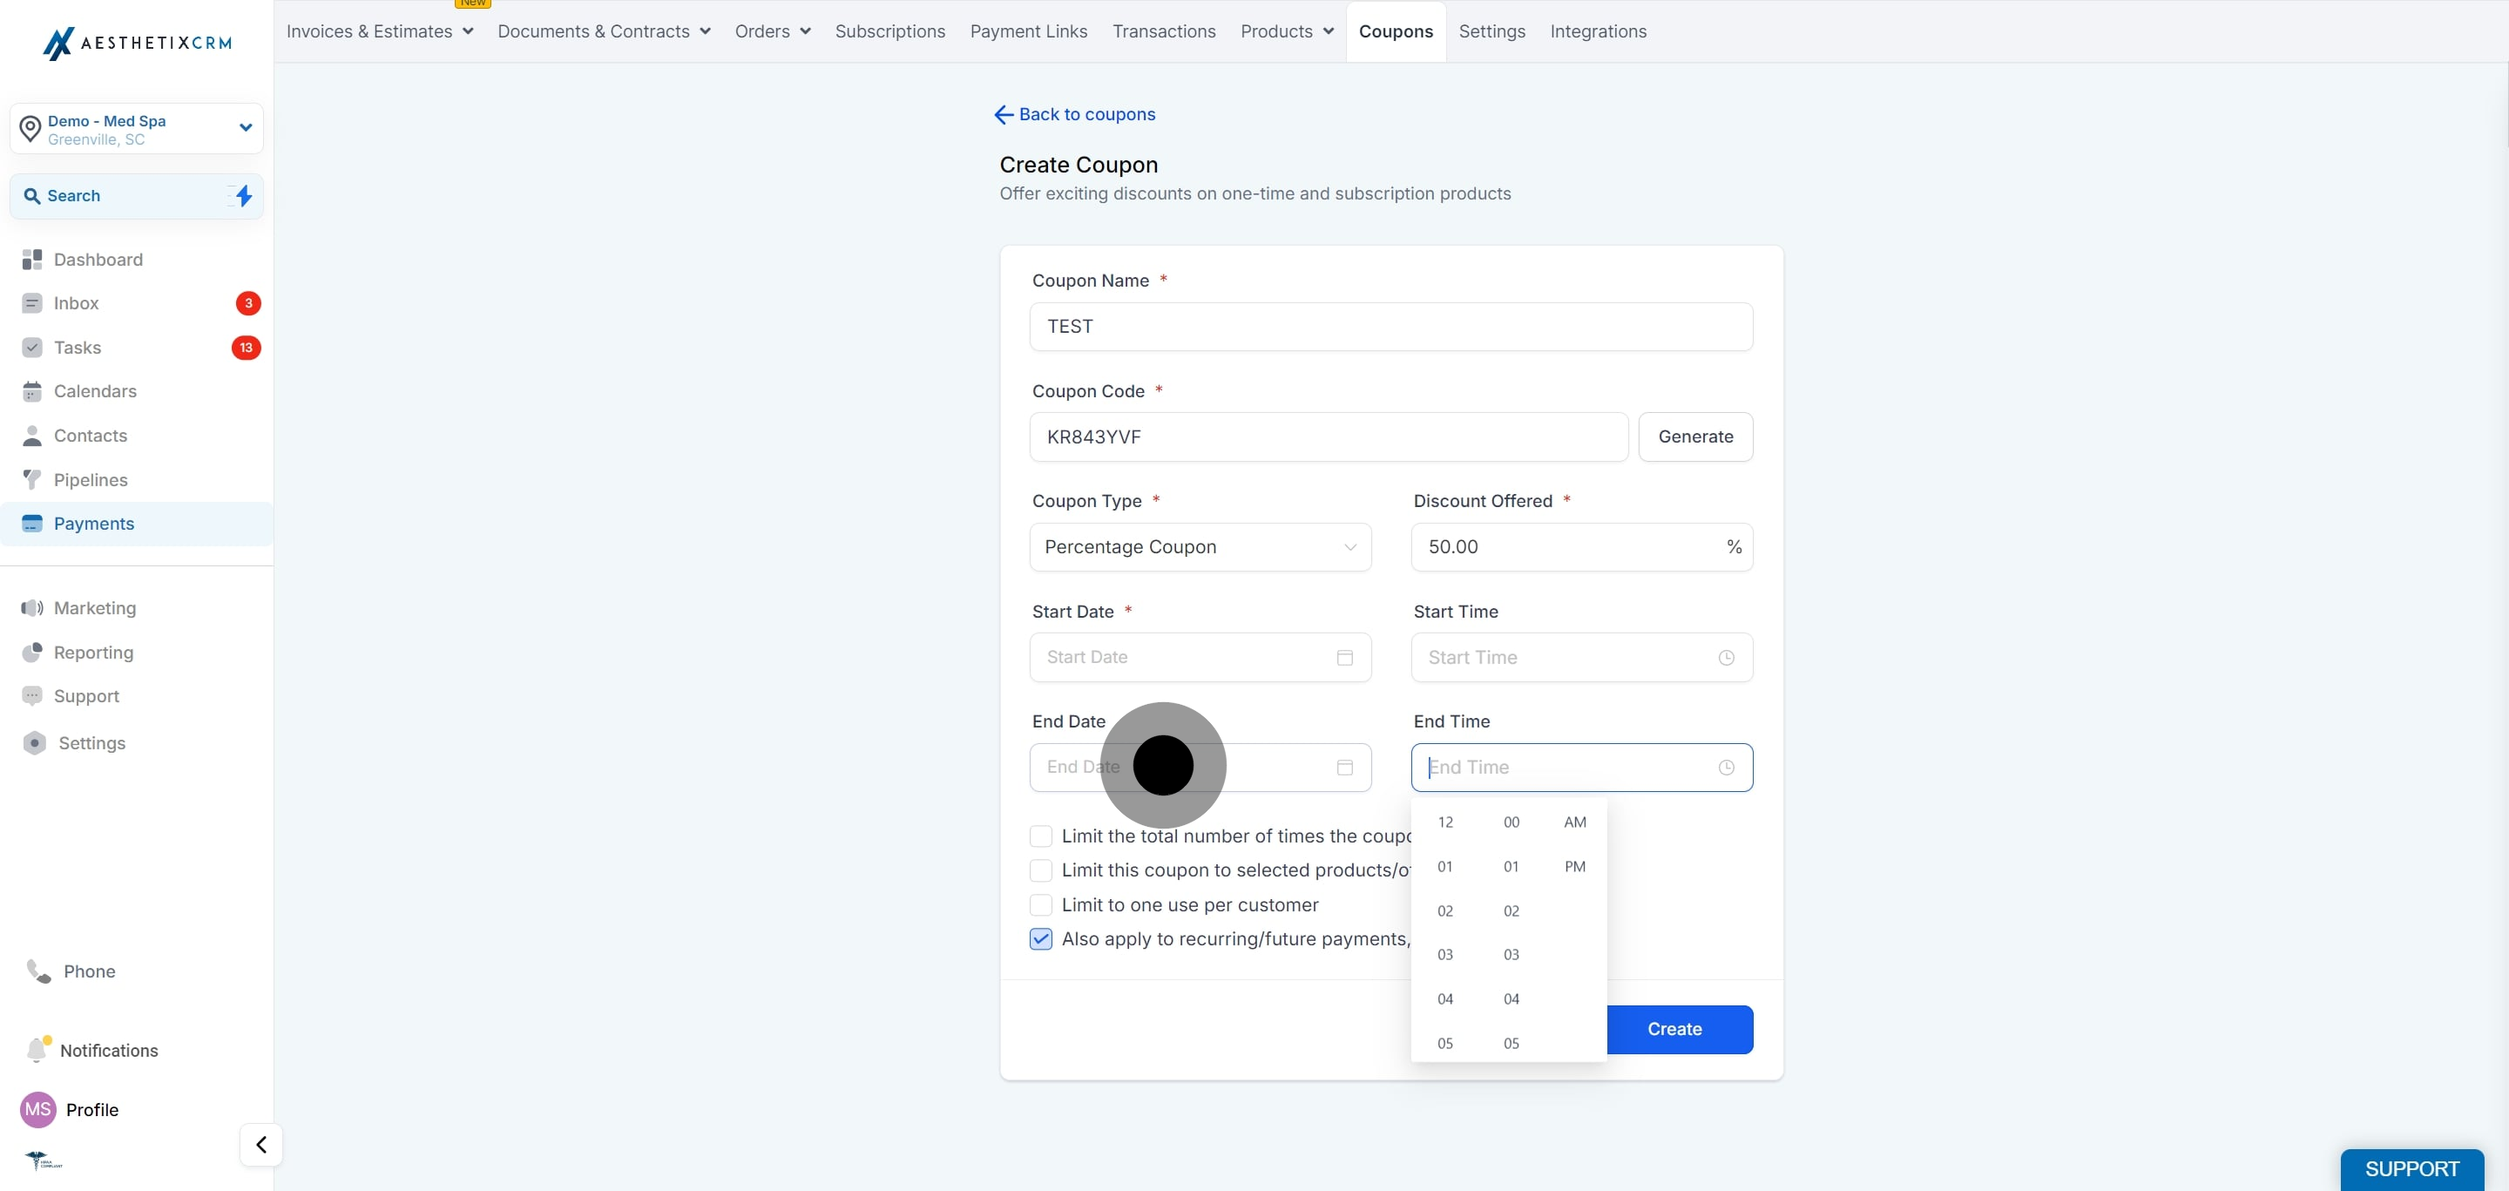
Task: Switch to the Transactions tab
Action: [x=1164, y=31]
